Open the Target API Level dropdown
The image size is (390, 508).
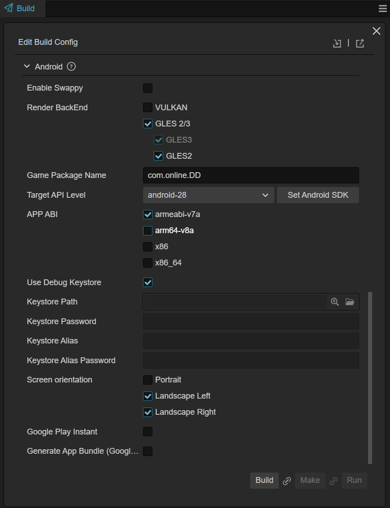click(208, 195)
